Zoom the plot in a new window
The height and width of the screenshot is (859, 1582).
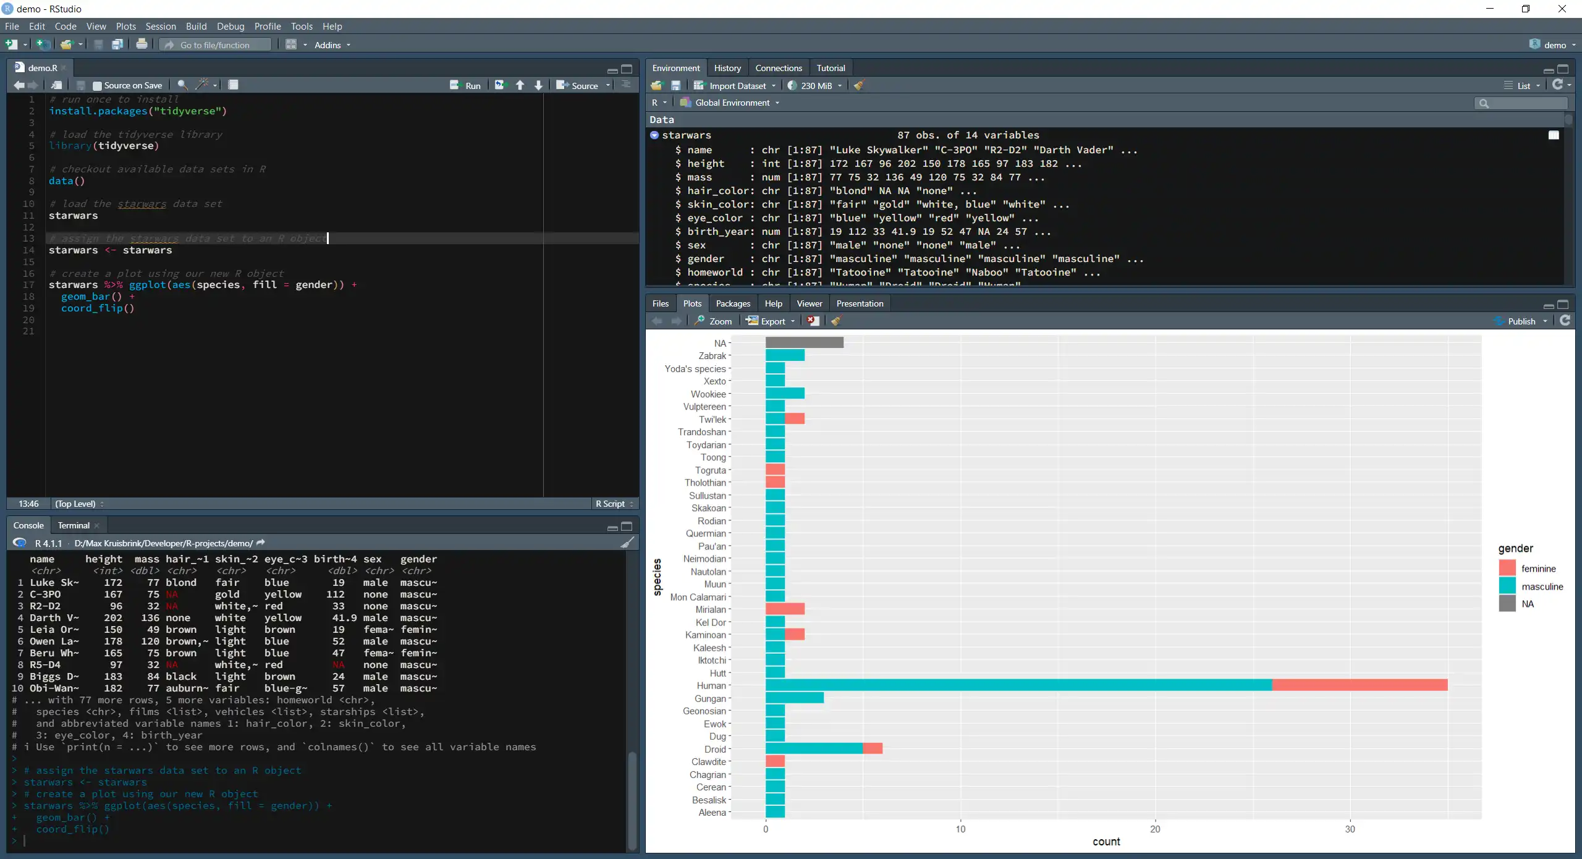coord(713,321)
